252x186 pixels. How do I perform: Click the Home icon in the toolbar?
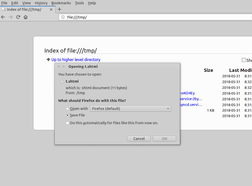(x=25, y=17)
